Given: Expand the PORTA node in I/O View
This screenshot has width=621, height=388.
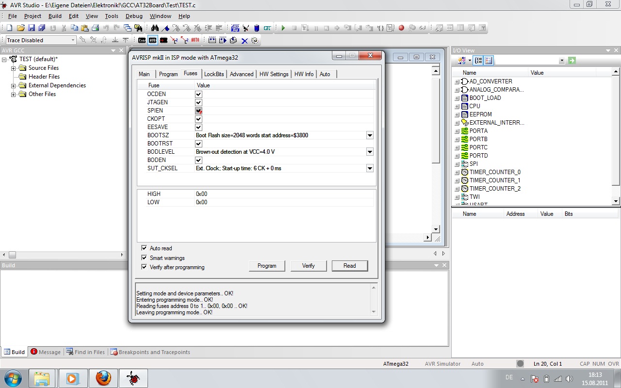Looking at the screenshot, I should (457, 131).
